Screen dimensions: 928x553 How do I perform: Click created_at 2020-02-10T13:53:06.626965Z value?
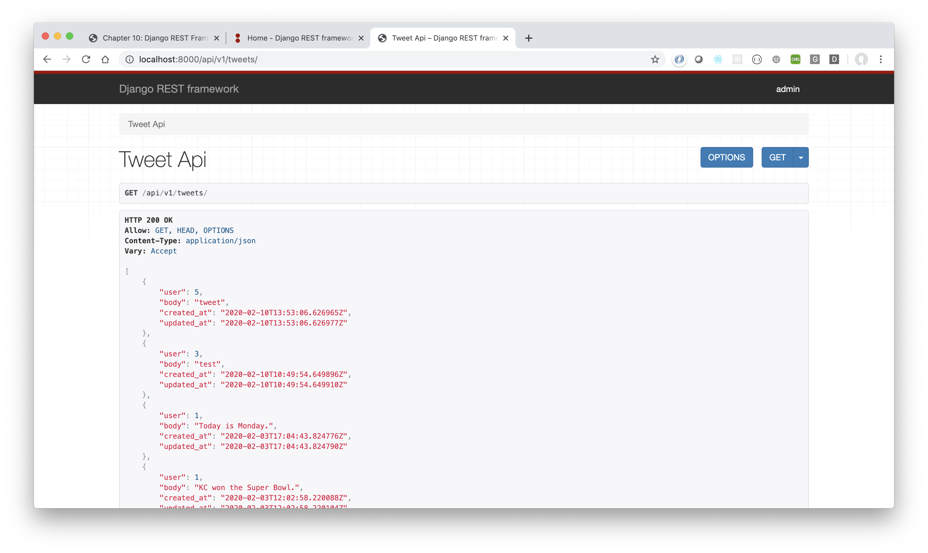coord(284,312)
